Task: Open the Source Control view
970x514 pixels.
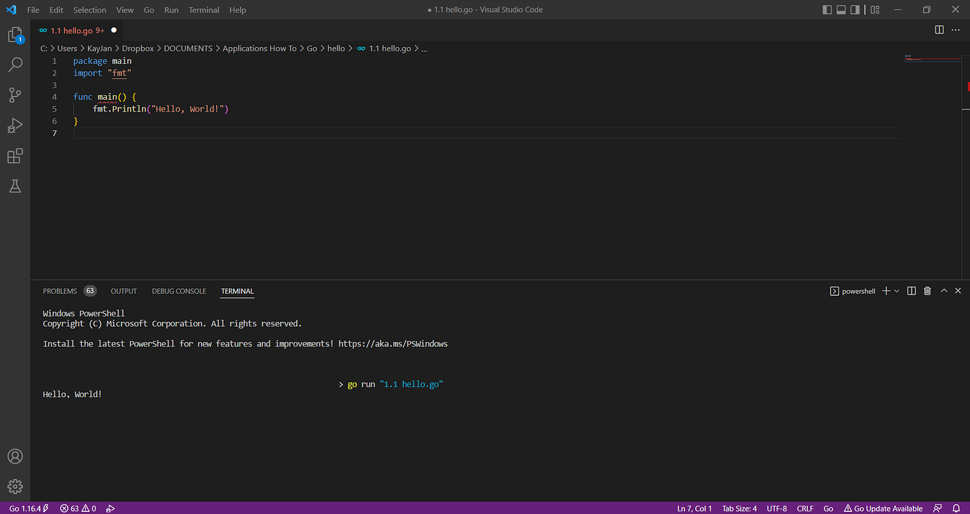Action: (15, 95)
